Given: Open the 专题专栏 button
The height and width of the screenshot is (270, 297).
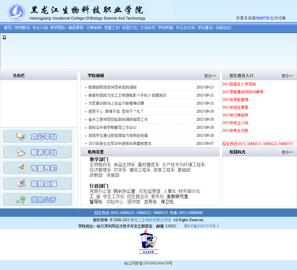Looking at the screenshot, I should click(37, 168).
